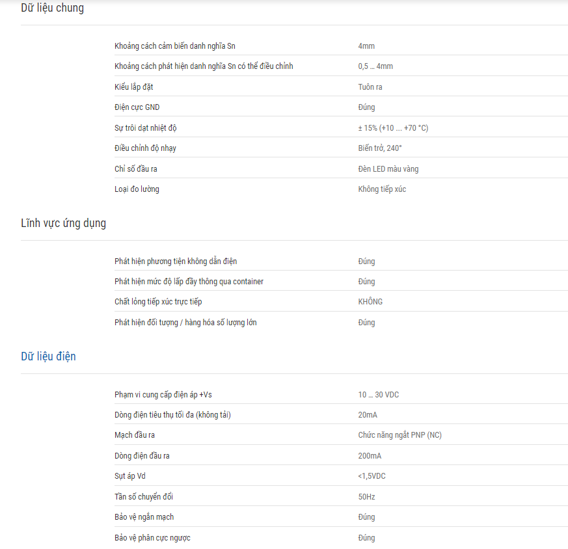Click the 'Điện cực GND' row label

tap(137, 107)
